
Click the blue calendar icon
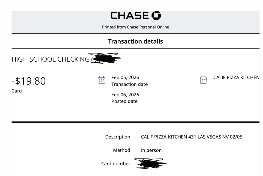pyautogui.click(x=102, y=80)
